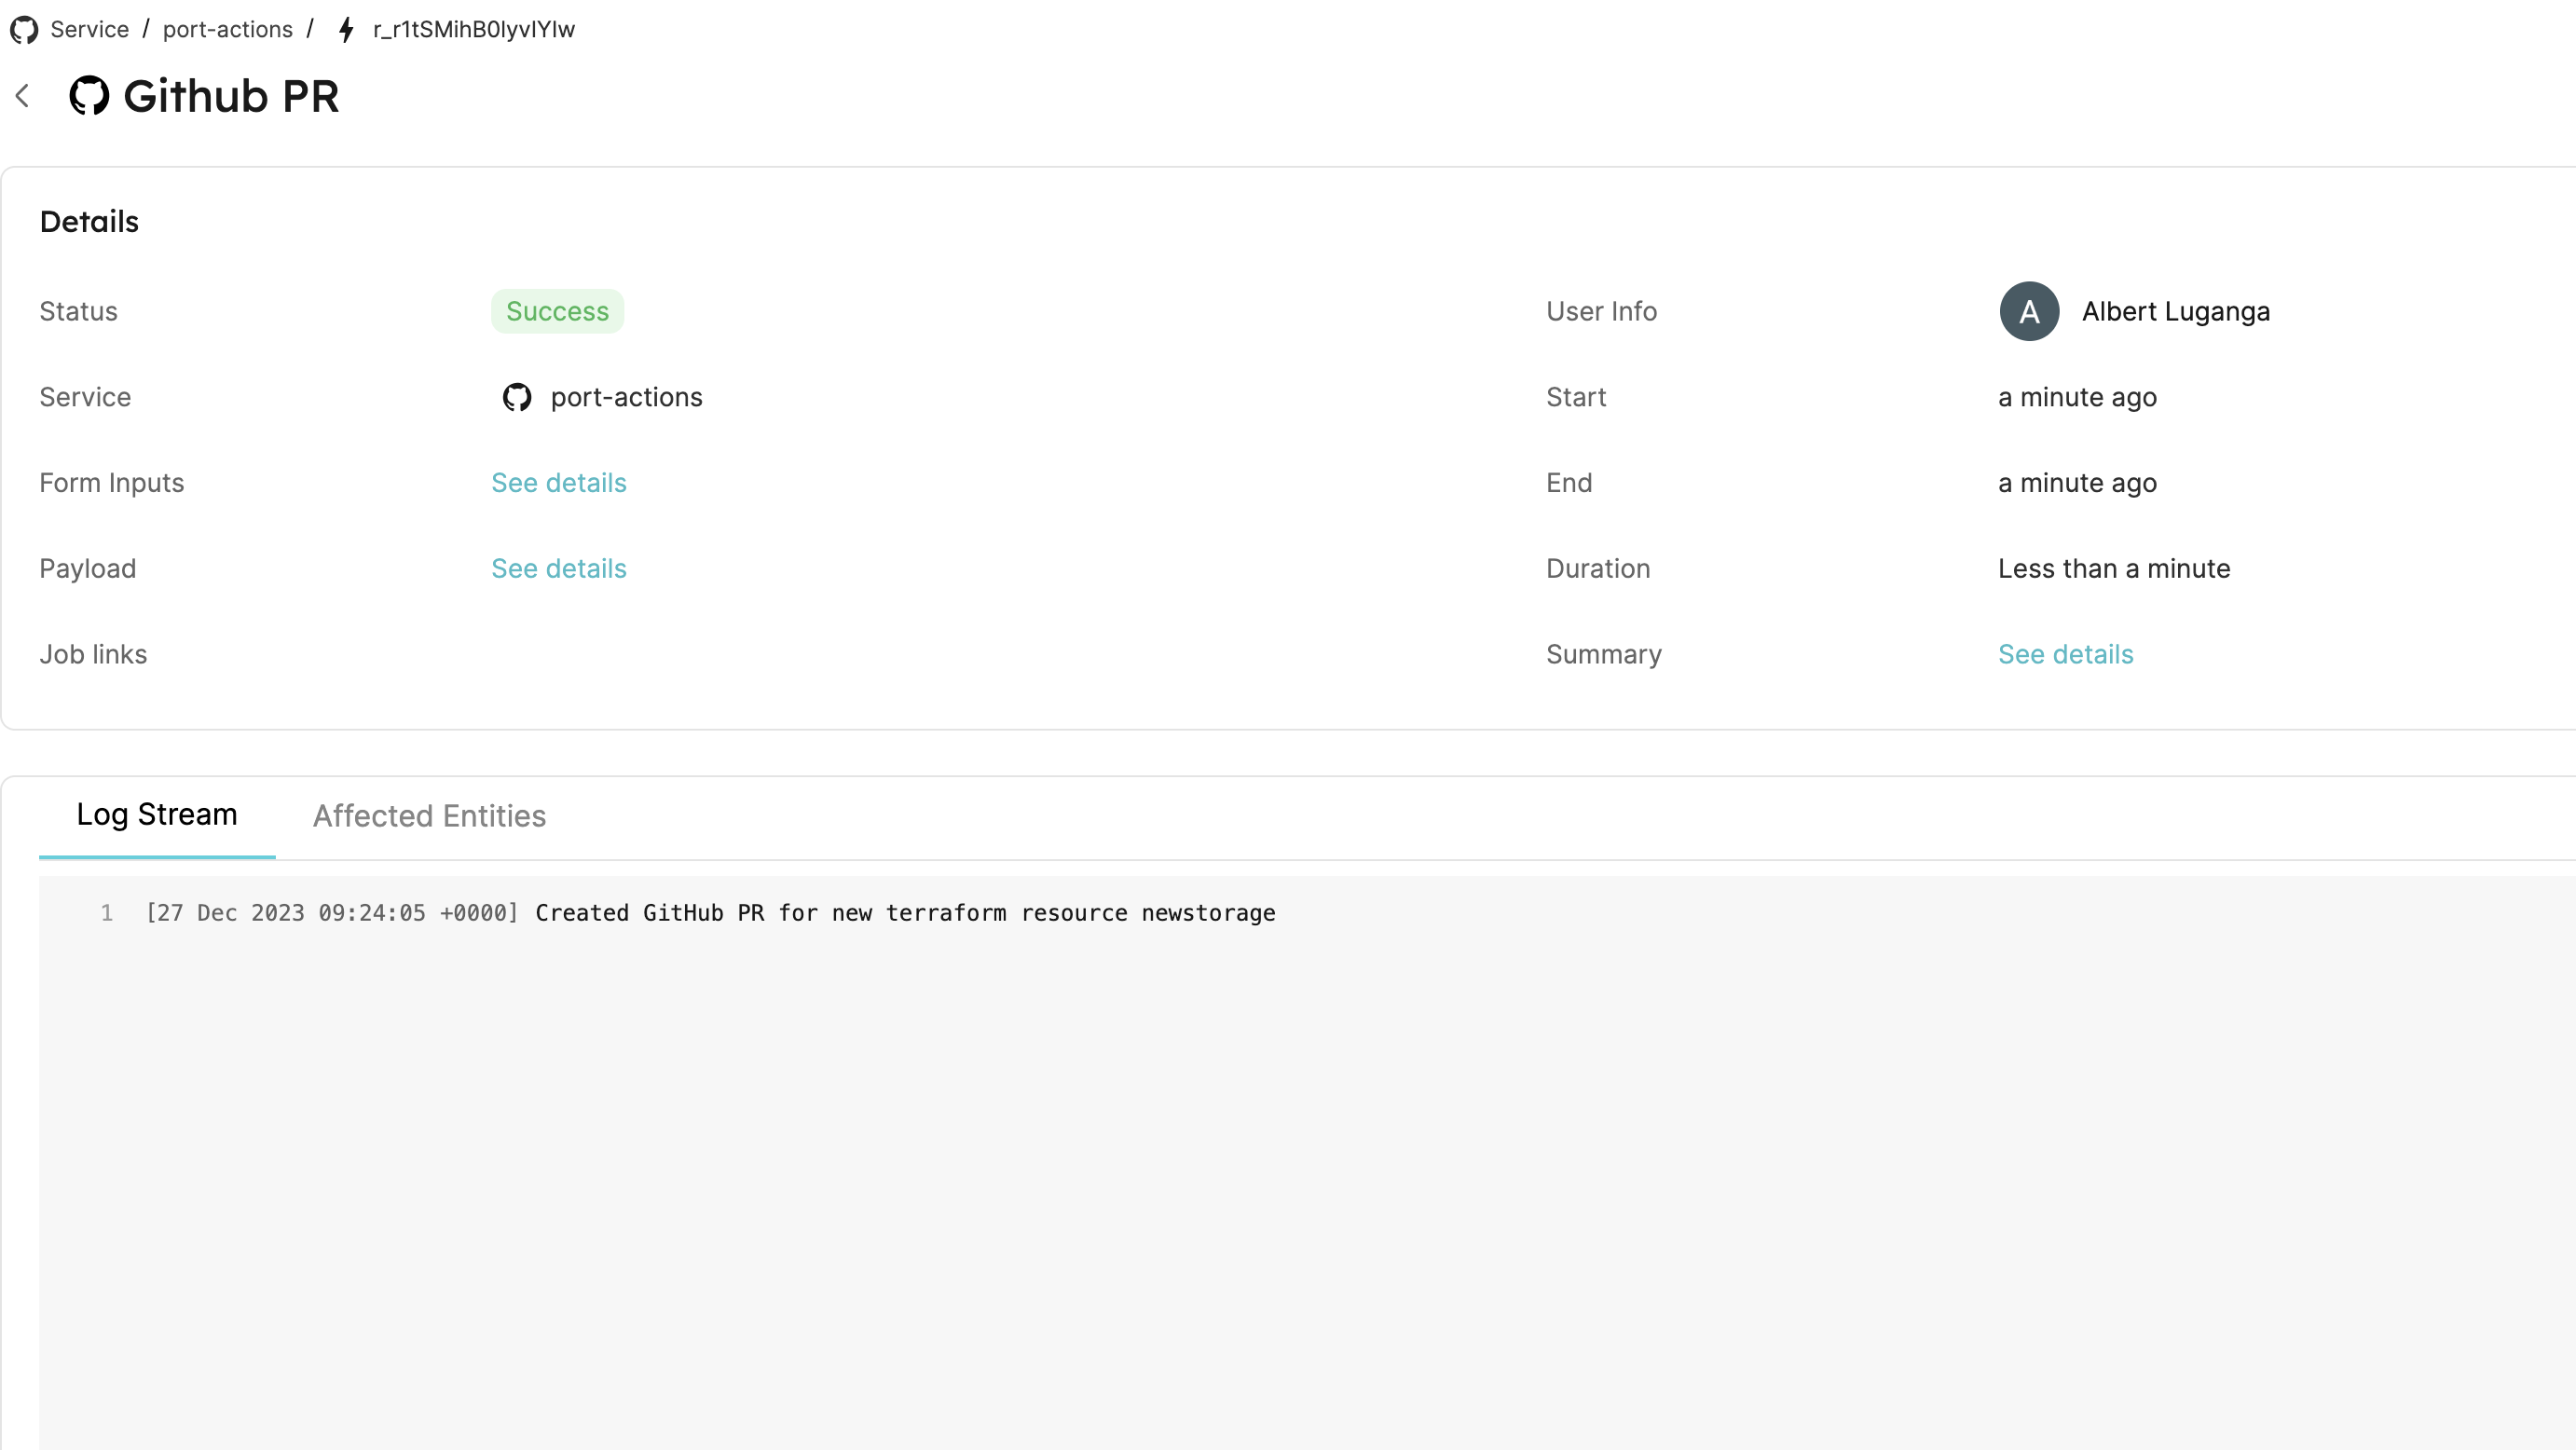The image size is (2576, 1450).
Task: Click the Albert Luganga user name
Action: 2176,311
